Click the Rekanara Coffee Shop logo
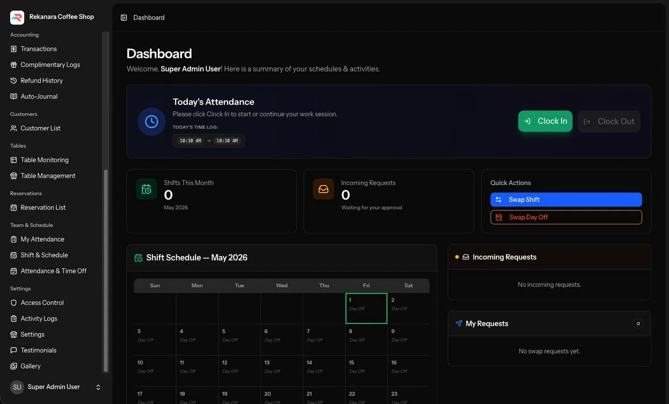Screen dimensions: 669x404 coord(17,17)
